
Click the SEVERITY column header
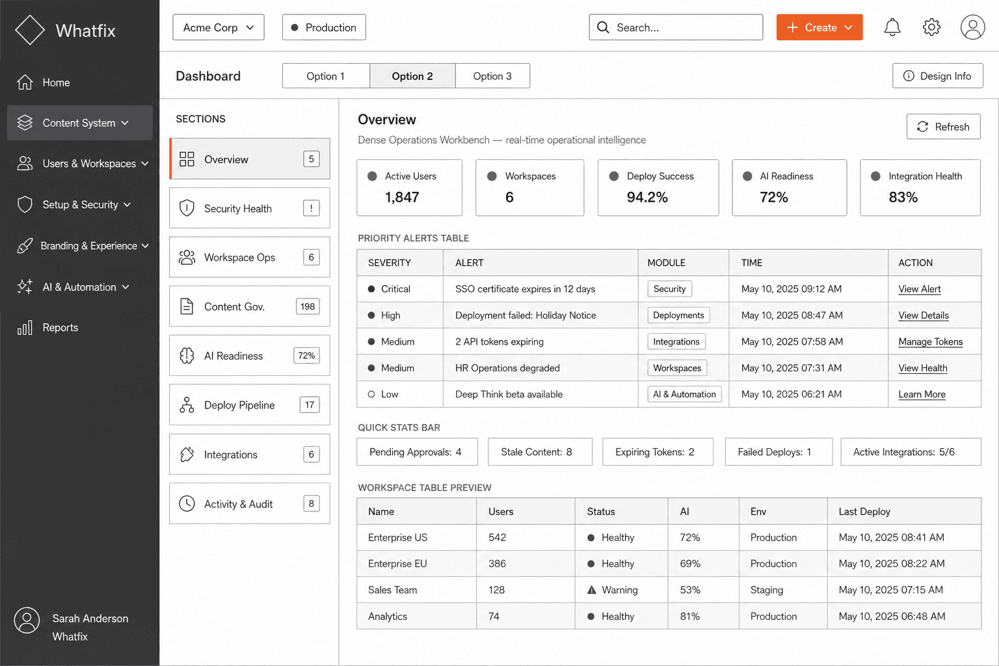(390, 263)
